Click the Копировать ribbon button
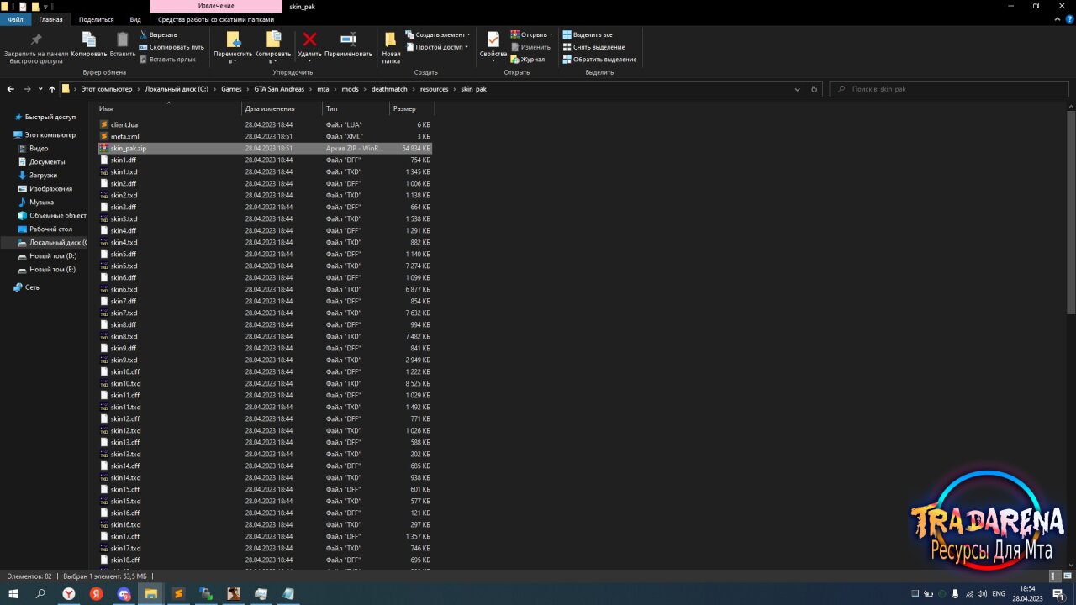This screenshot has height=605, width=1076. tap(89, 45)
